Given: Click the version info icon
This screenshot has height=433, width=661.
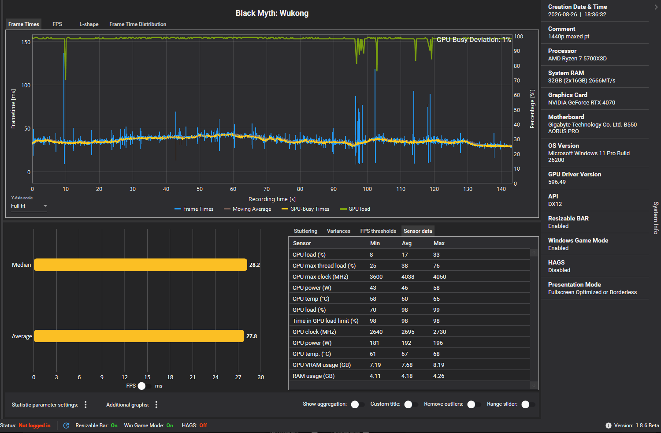Looking at the screenshot, I should (x=609, y=426).
